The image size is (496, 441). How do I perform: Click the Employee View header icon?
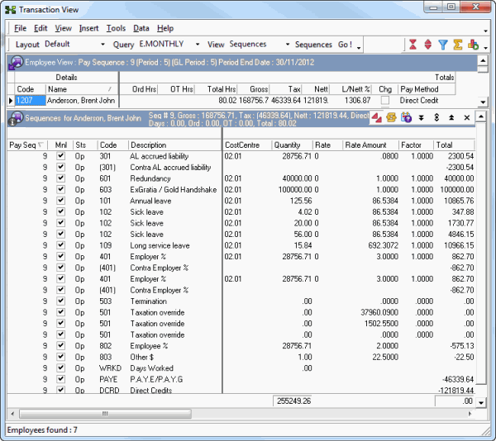point(16,63)
